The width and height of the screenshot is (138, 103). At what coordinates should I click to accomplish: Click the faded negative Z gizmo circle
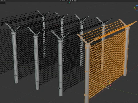click(137, 11)
